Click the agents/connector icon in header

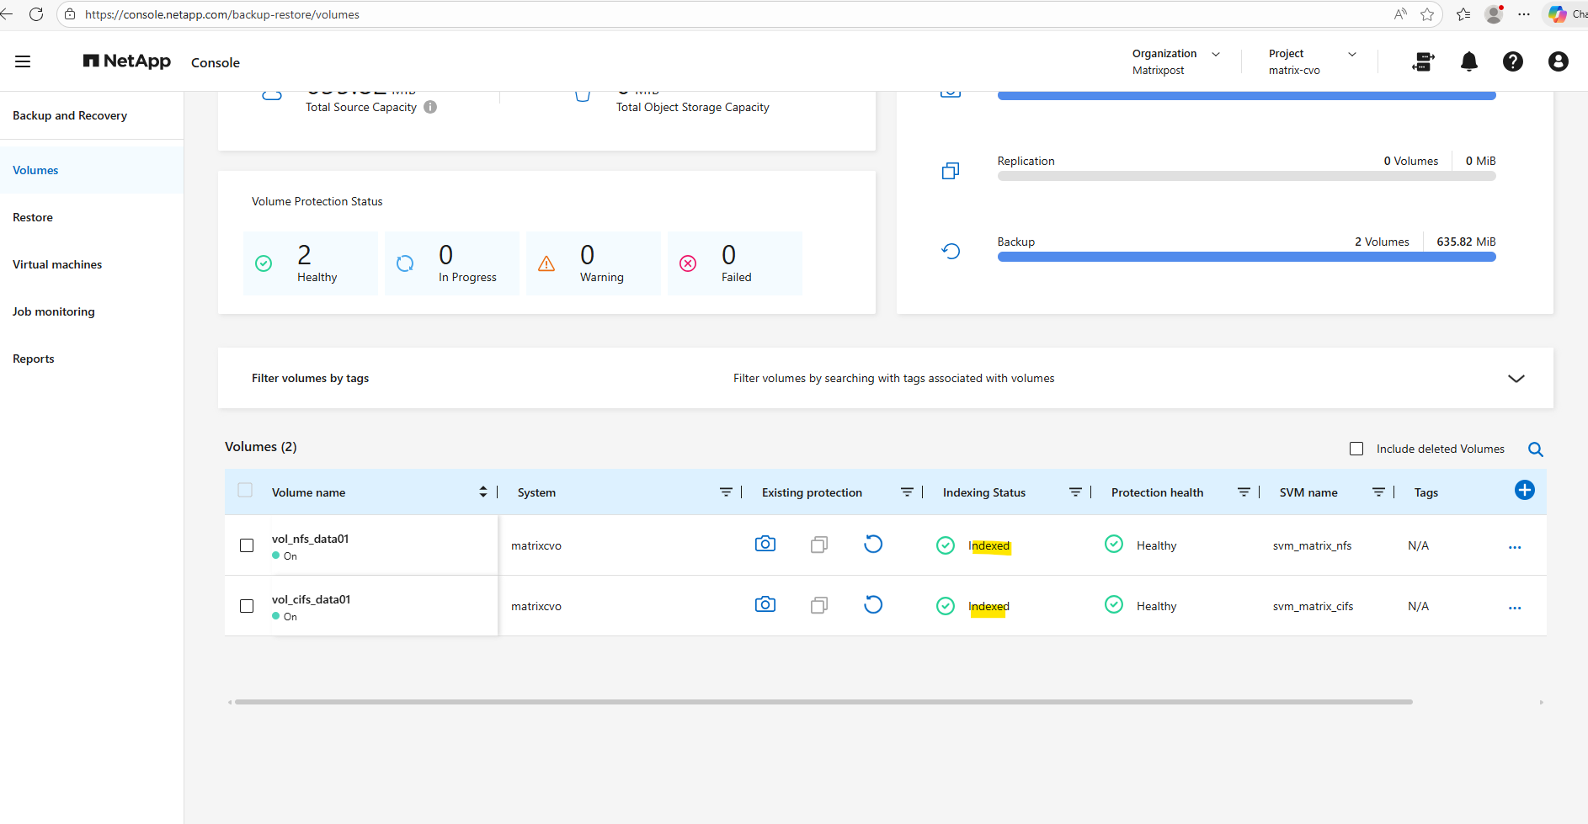1423,61
